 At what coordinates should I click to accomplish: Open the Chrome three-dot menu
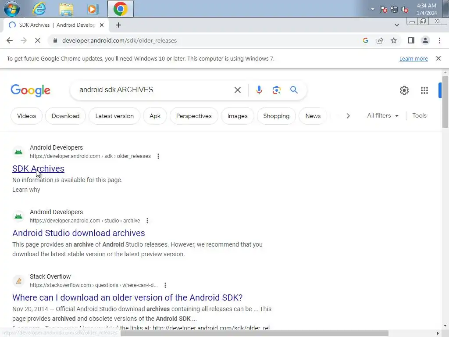(439, 41)
